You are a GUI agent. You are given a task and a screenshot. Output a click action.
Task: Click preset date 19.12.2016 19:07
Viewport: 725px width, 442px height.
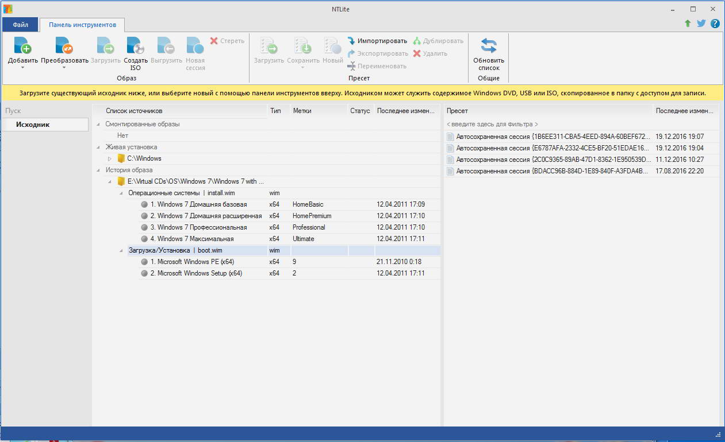(x=680, y=137)
